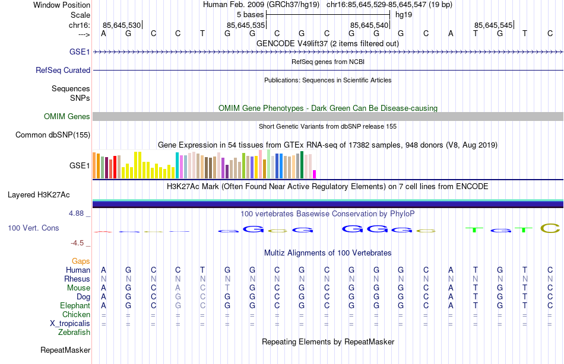
Task: Click the cyan bar in GTEx chart
Action: pyautogui.click(x=177, y=165)
